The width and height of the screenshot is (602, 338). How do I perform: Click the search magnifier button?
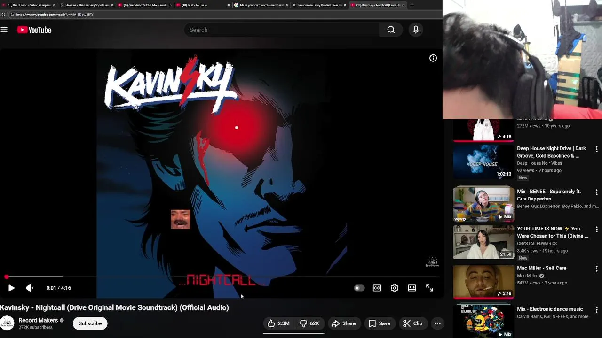pyautogui.click(x=391, y=30)
